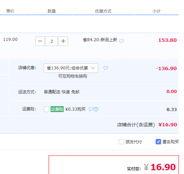Uncheck the 匿名购买 checkbox
The height and width of the screenshot is (174, 184).
[x=158, y=142]
